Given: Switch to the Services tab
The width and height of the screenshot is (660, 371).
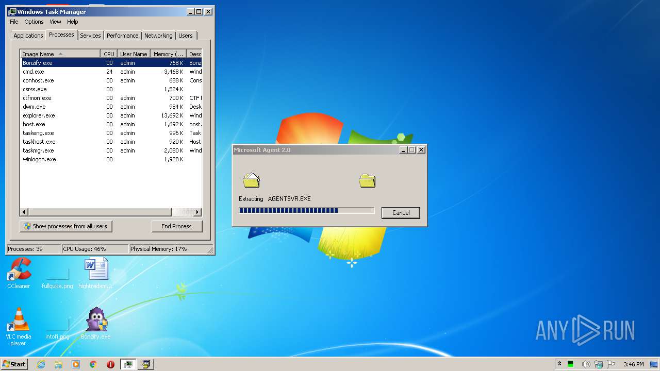Looking at the screenshot, I should click(90, 36).
